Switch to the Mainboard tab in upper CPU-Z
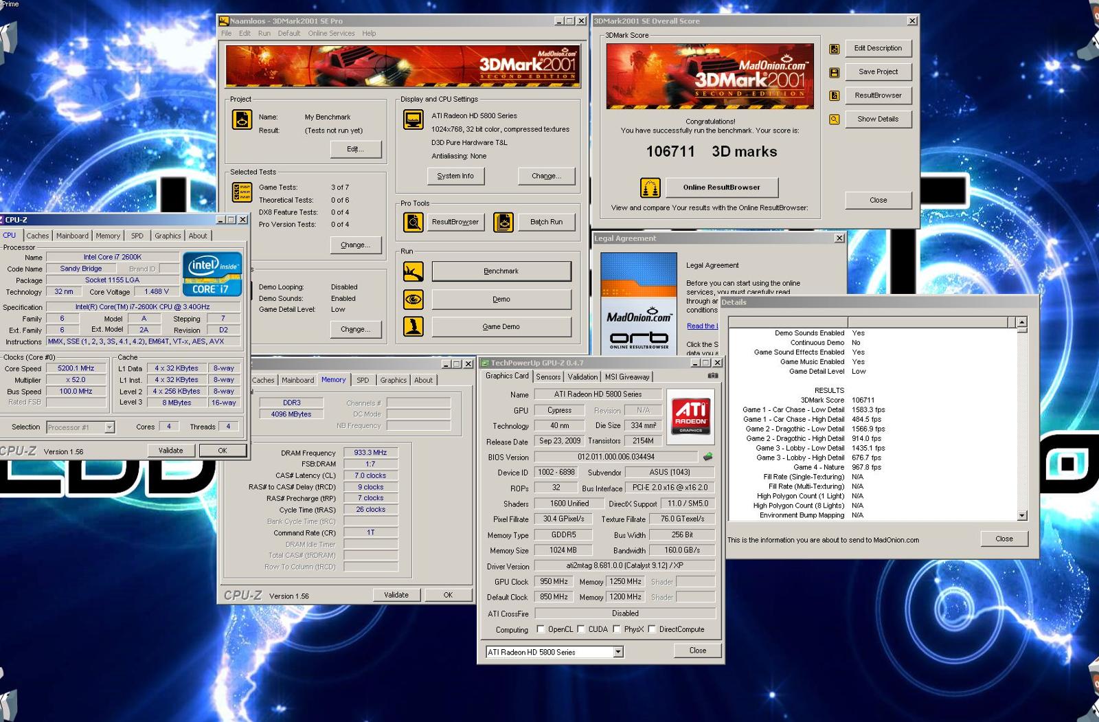Image resolution: width=1099 pixels, height=722 pixels. (x=72, y=236)
